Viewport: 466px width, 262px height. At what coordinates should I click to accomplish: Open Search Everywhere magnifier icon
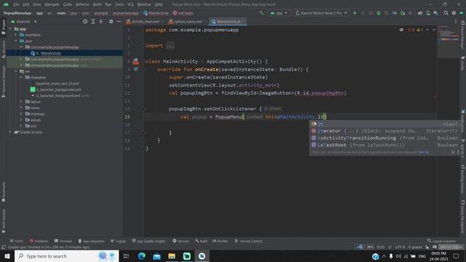446,13
